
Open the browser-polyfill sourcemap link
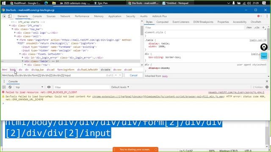coord(158,97)
